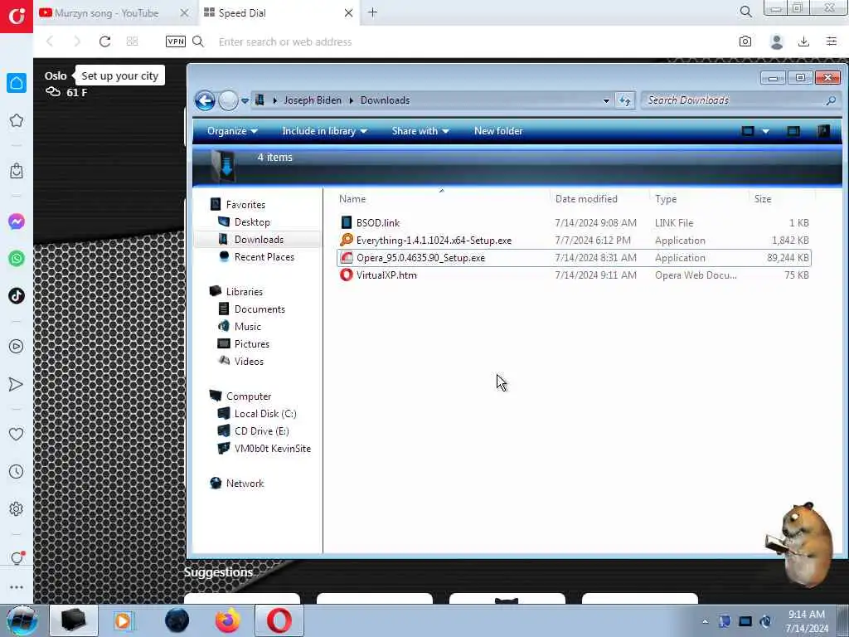Open view options dropdown arrow

[765, 132]
